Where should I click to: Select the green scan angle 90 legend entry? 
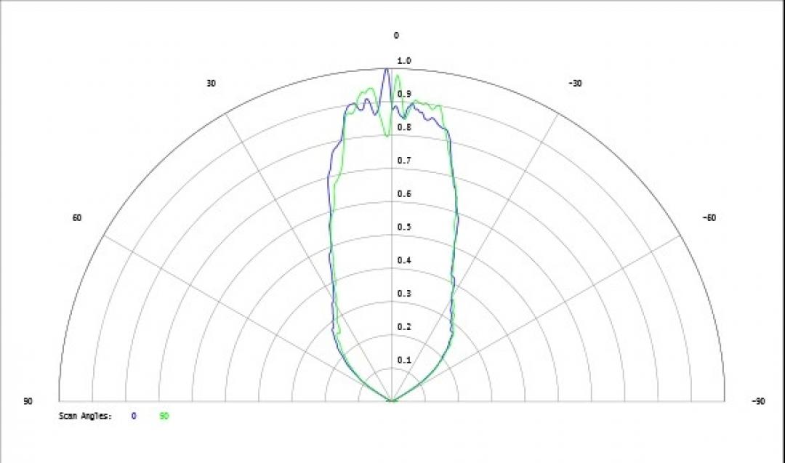pyautogui.click(x=164, y=416)
